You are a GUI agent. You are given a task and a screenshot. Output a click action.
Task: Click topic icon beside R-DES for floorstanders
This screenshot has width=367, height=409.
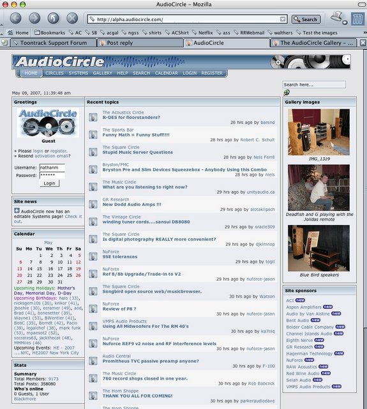(x=93, y=117)
